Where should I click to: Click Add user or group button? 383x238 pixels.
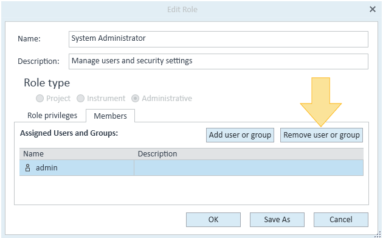point(240,135)
